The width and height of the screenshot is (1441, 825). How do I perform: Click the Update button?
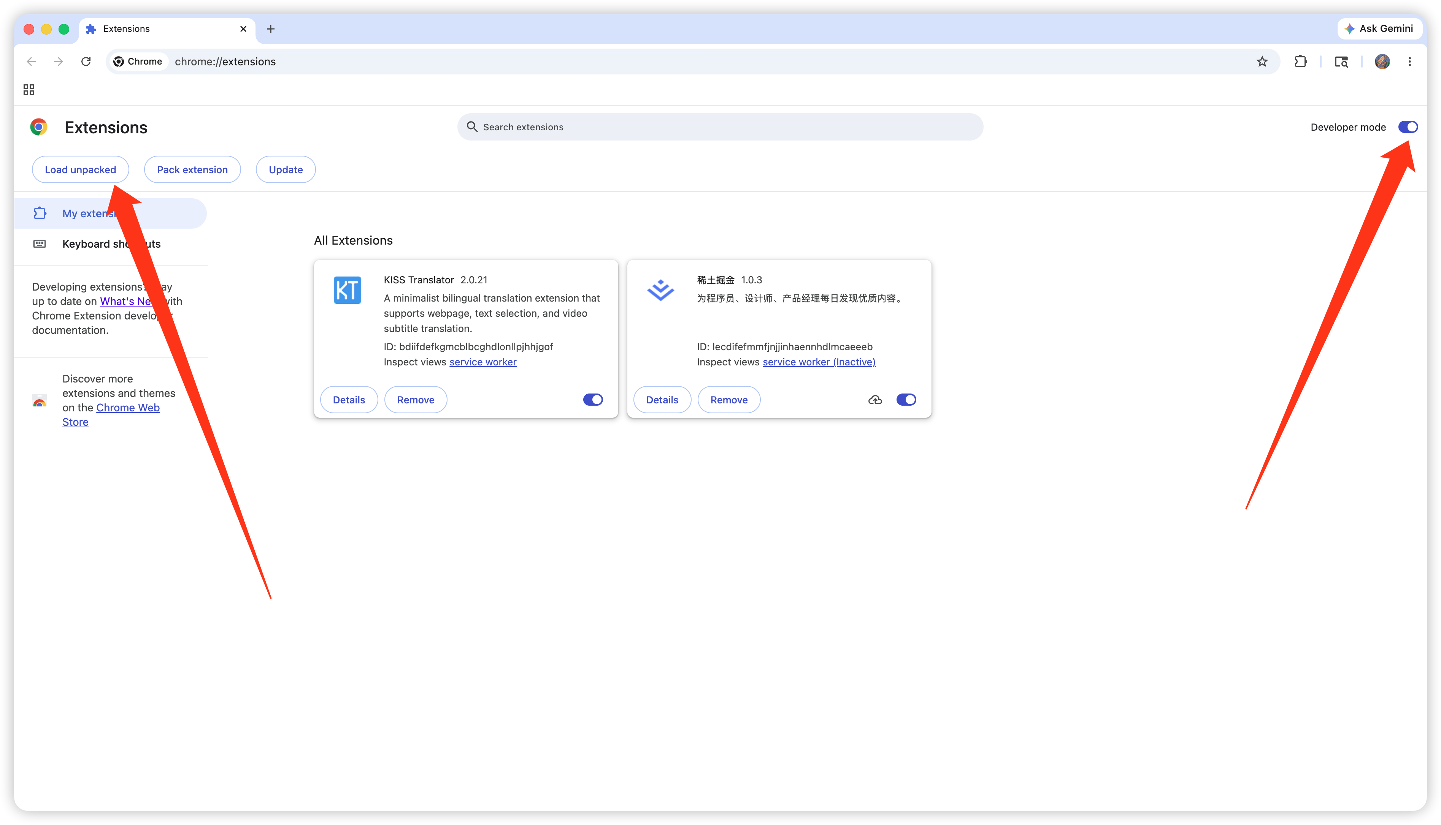tap(286, 169)
